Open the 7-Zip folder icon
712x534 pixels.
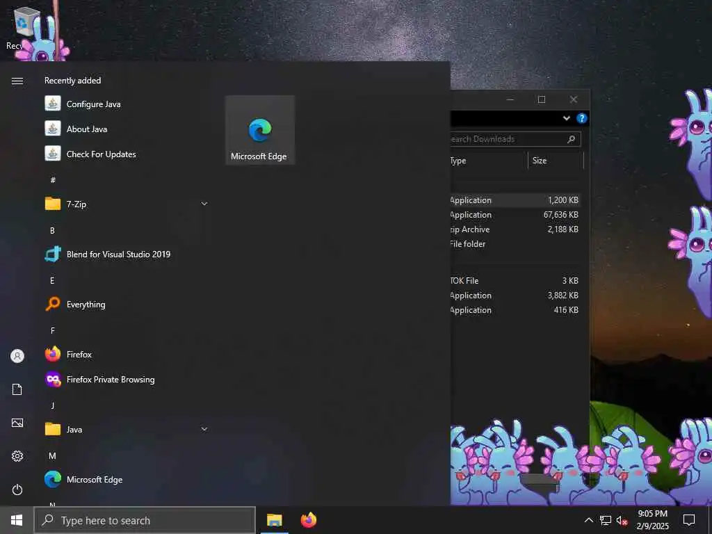pyautogui.click(x=53, y=204)
